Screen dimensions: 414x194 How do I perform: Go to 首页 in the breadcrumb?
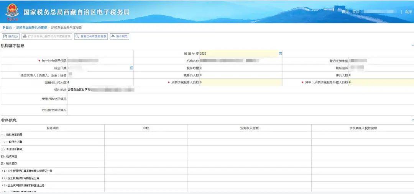point(9,28)
